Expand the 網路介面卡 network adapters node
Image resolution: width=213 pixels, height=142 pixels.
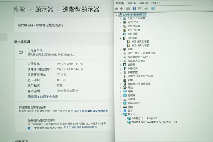pos(121,103)
